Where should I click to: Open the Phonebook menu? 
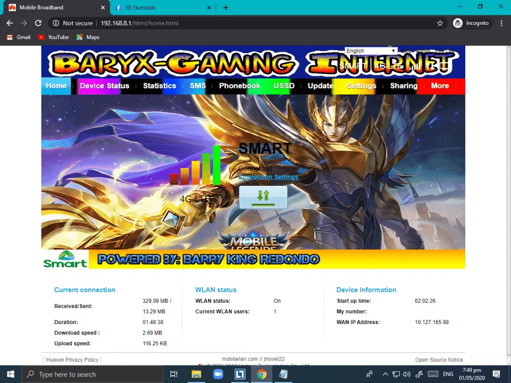(240, 86)
